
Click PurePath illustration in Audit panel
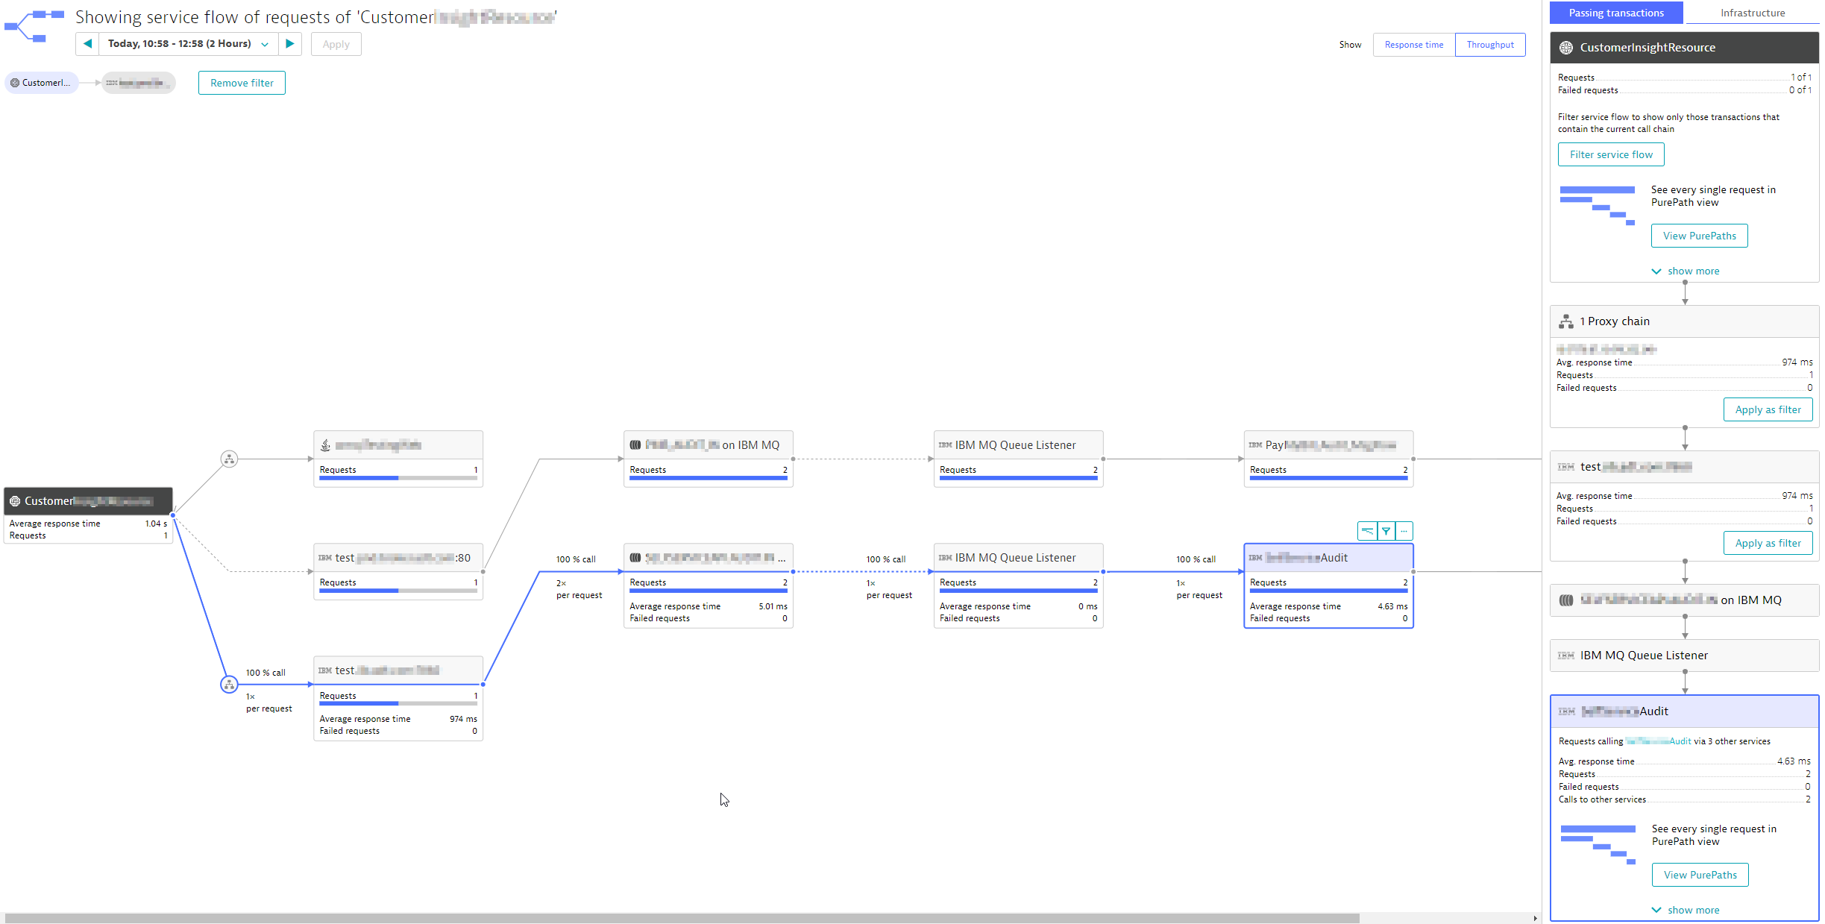coord(1598,845)
